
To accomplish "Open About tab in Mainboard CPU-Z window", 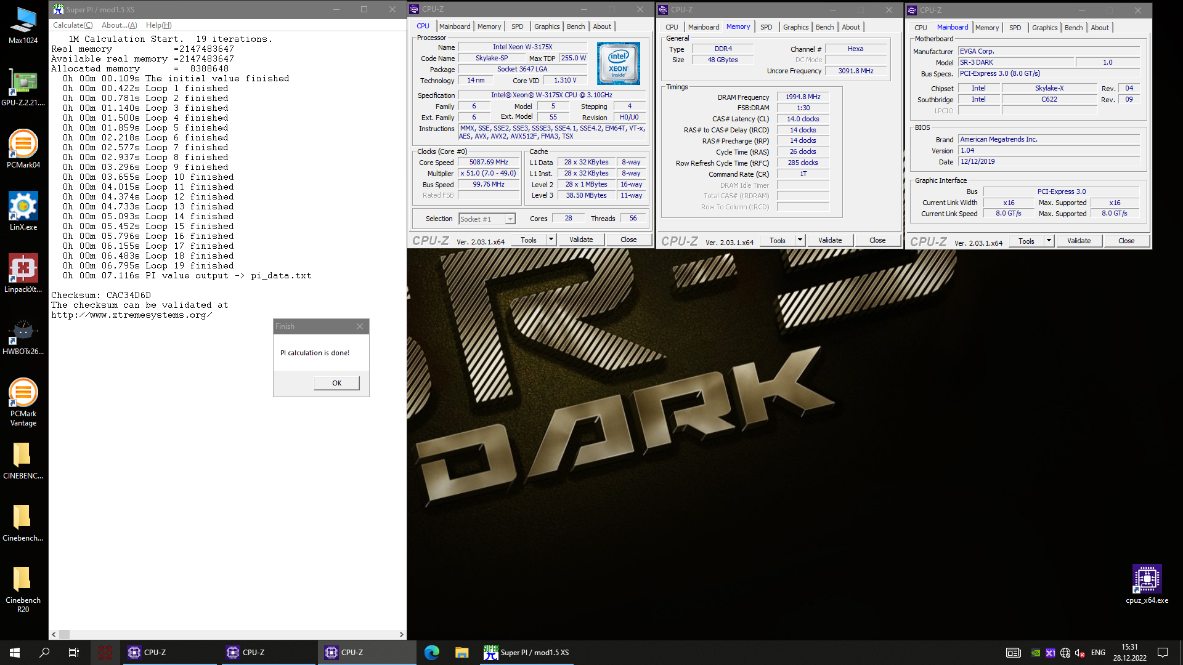I will 1099,28.
